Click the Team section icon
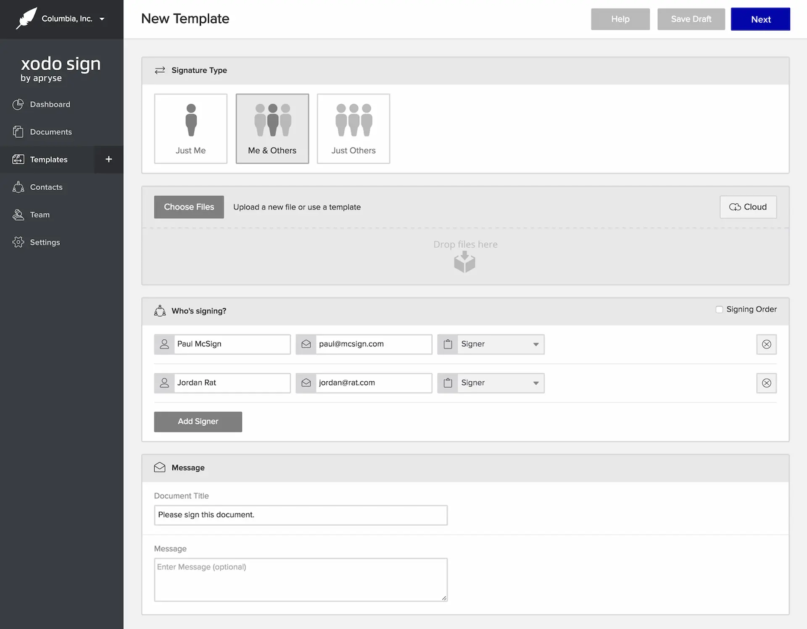This screenshot has width=807, height=629. click(x=18, y=215)
